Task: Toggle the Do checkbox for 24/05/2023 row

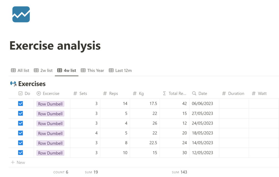Action: click(x=21, y=123)
